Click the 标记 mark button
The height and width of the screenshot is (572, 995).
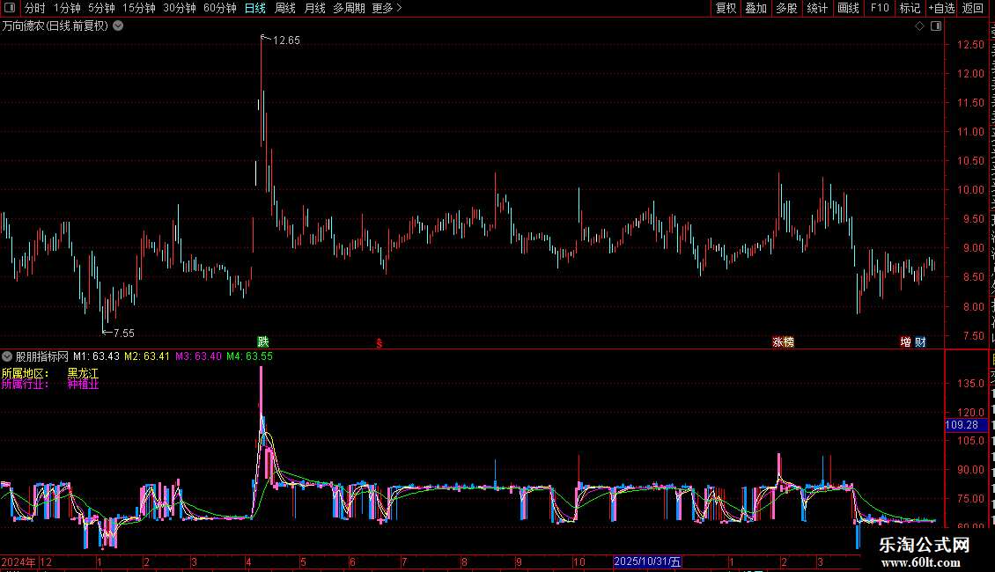pos(910,8)
